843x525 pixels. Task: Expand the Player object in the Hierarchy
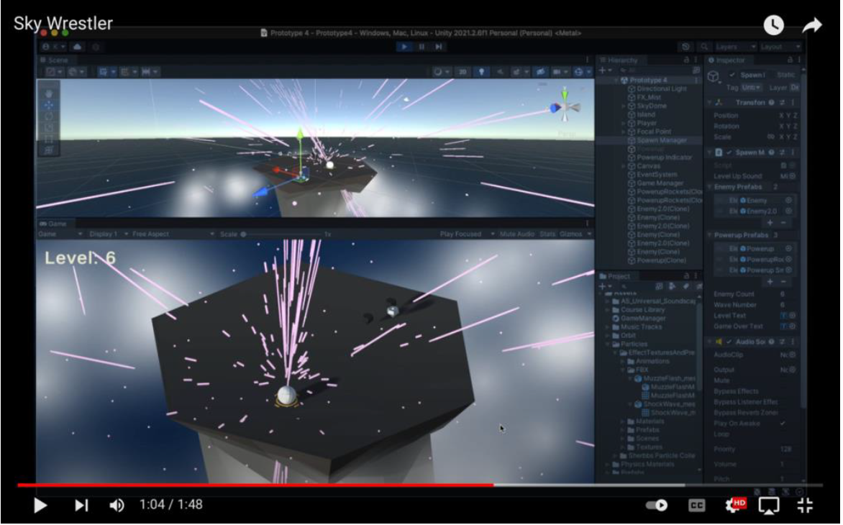pyautogui.click(x=624, y=123)
